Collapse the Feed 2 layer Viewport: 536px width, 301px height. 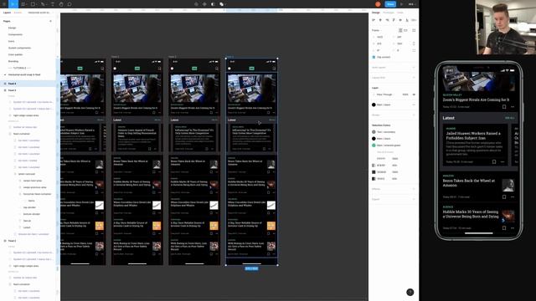(x=5, y=241)
